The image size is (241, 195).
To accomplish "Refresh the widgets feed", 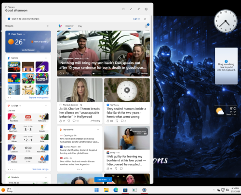I will [x=123, y=9].
